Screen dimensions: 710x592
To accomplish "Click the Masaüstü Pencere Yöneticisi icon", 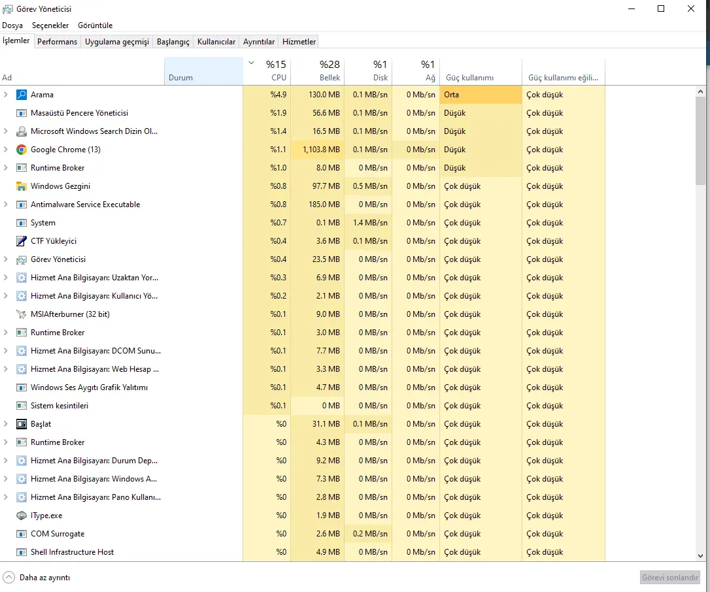I will (x=22, y=113).
